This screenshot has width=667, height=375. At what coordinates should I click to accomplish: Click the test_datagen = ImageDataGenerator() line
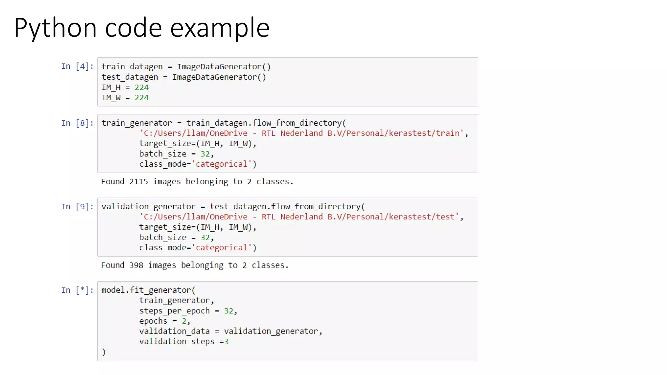pyautogui.click(x=183, y=77)
